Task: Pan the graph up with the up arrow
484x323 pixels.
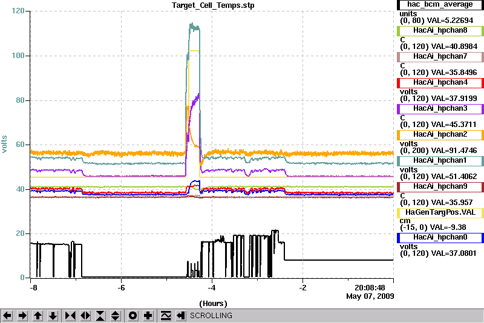Action: (x=38, y=316)
